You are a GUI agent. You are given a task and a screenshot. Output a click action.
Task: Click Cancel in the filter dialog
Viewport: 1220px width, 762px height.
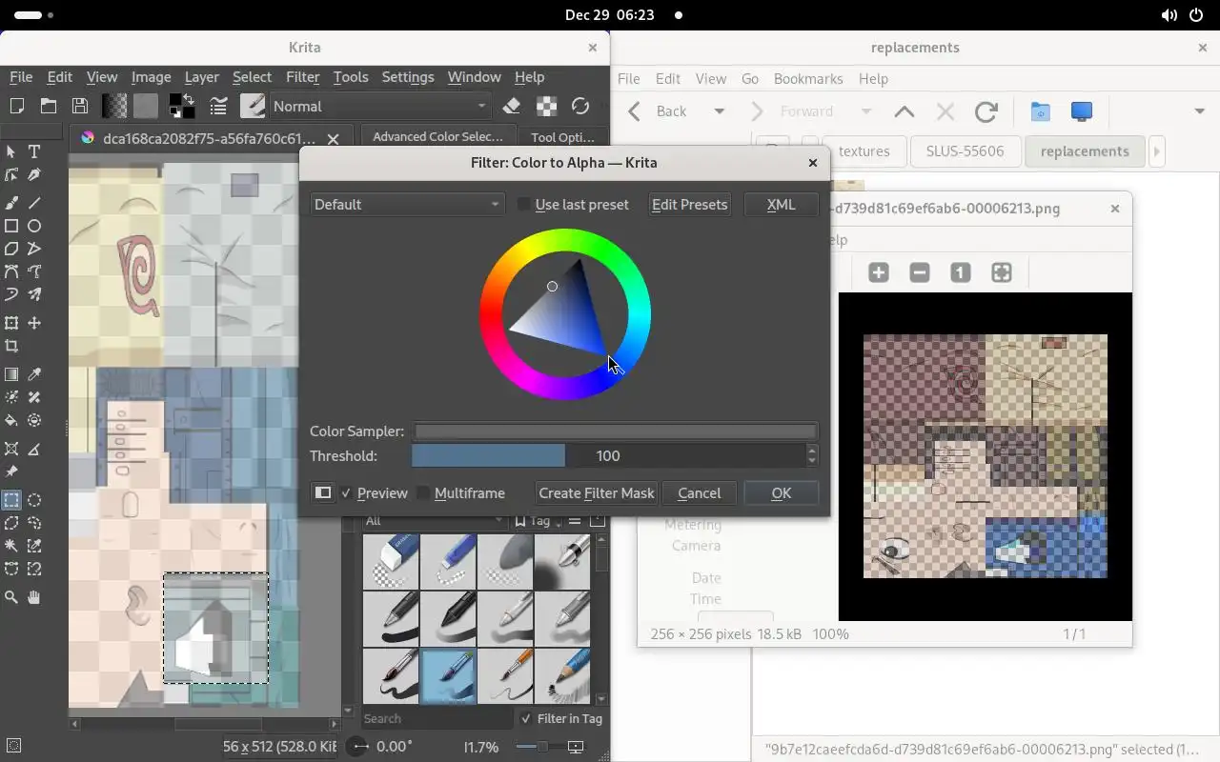click(x=699, y=493)
